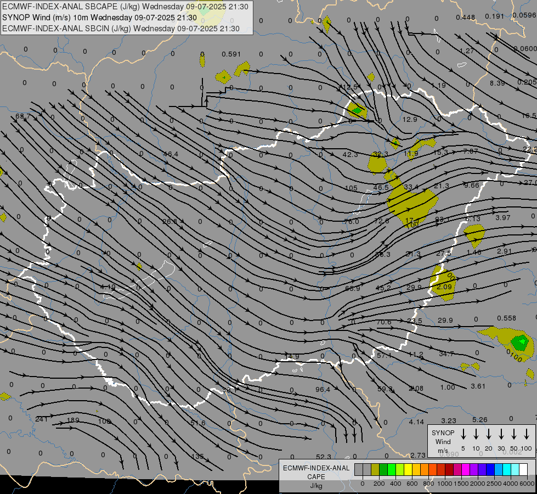
Task: Click the map value 9.66
Action: pos(472,185)
